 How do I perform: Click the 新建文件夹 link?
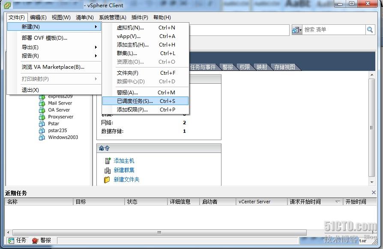point(126,180)
